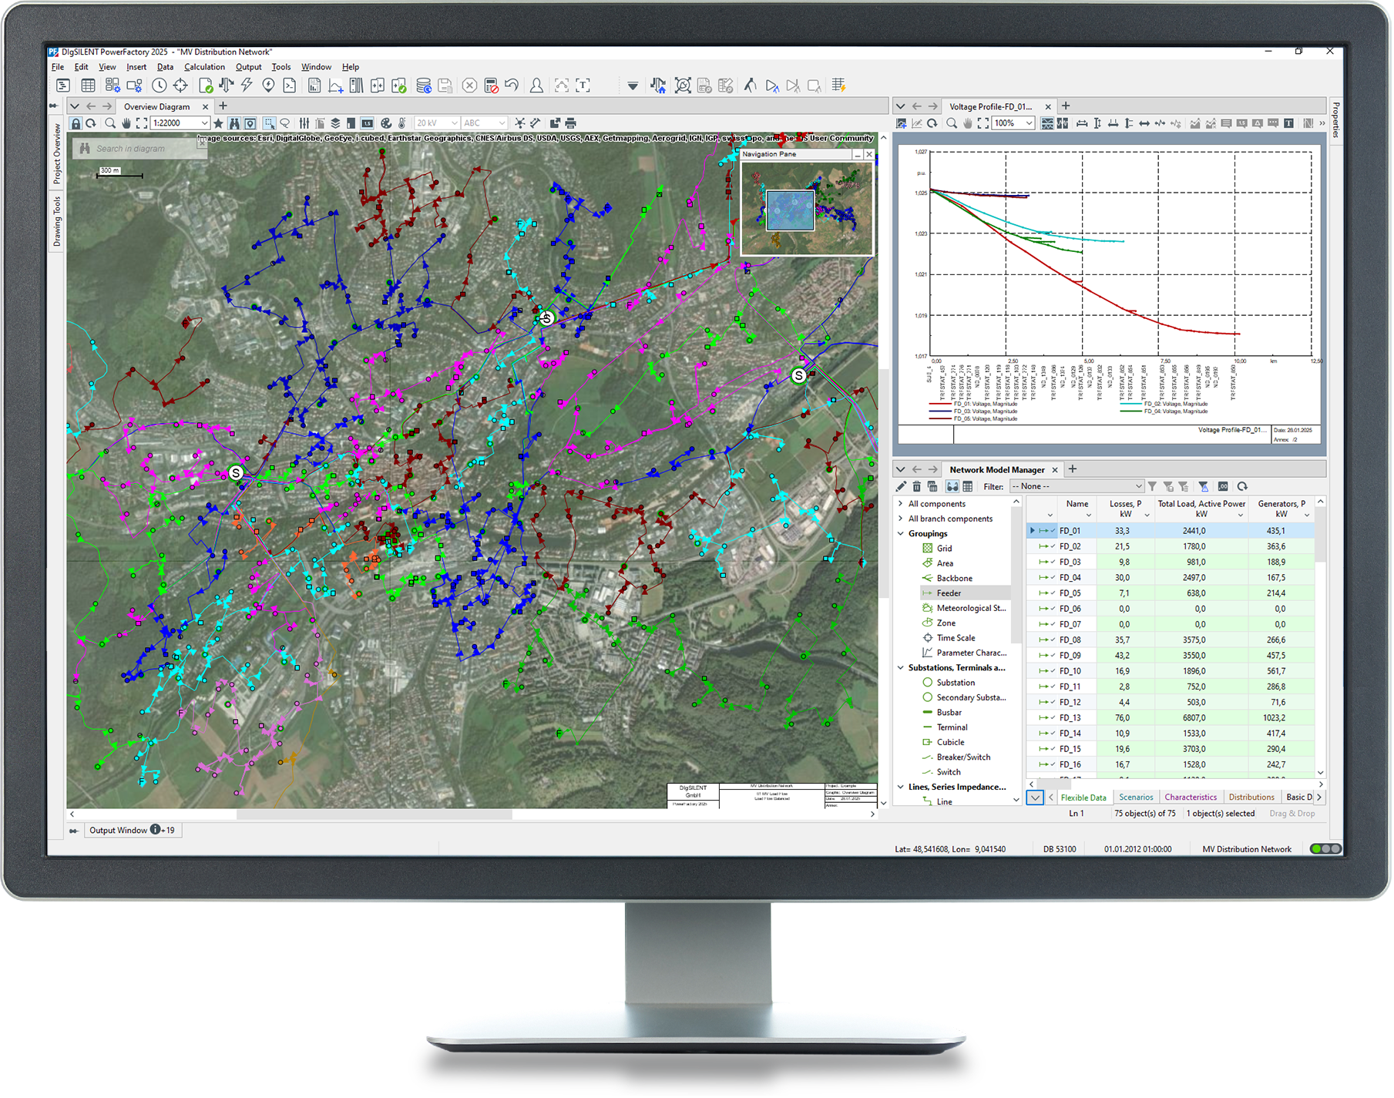This screenshot has width=1394, height=1098.
Task: Open the layers icon in diagram toolbar
Action: click(335, 123)
